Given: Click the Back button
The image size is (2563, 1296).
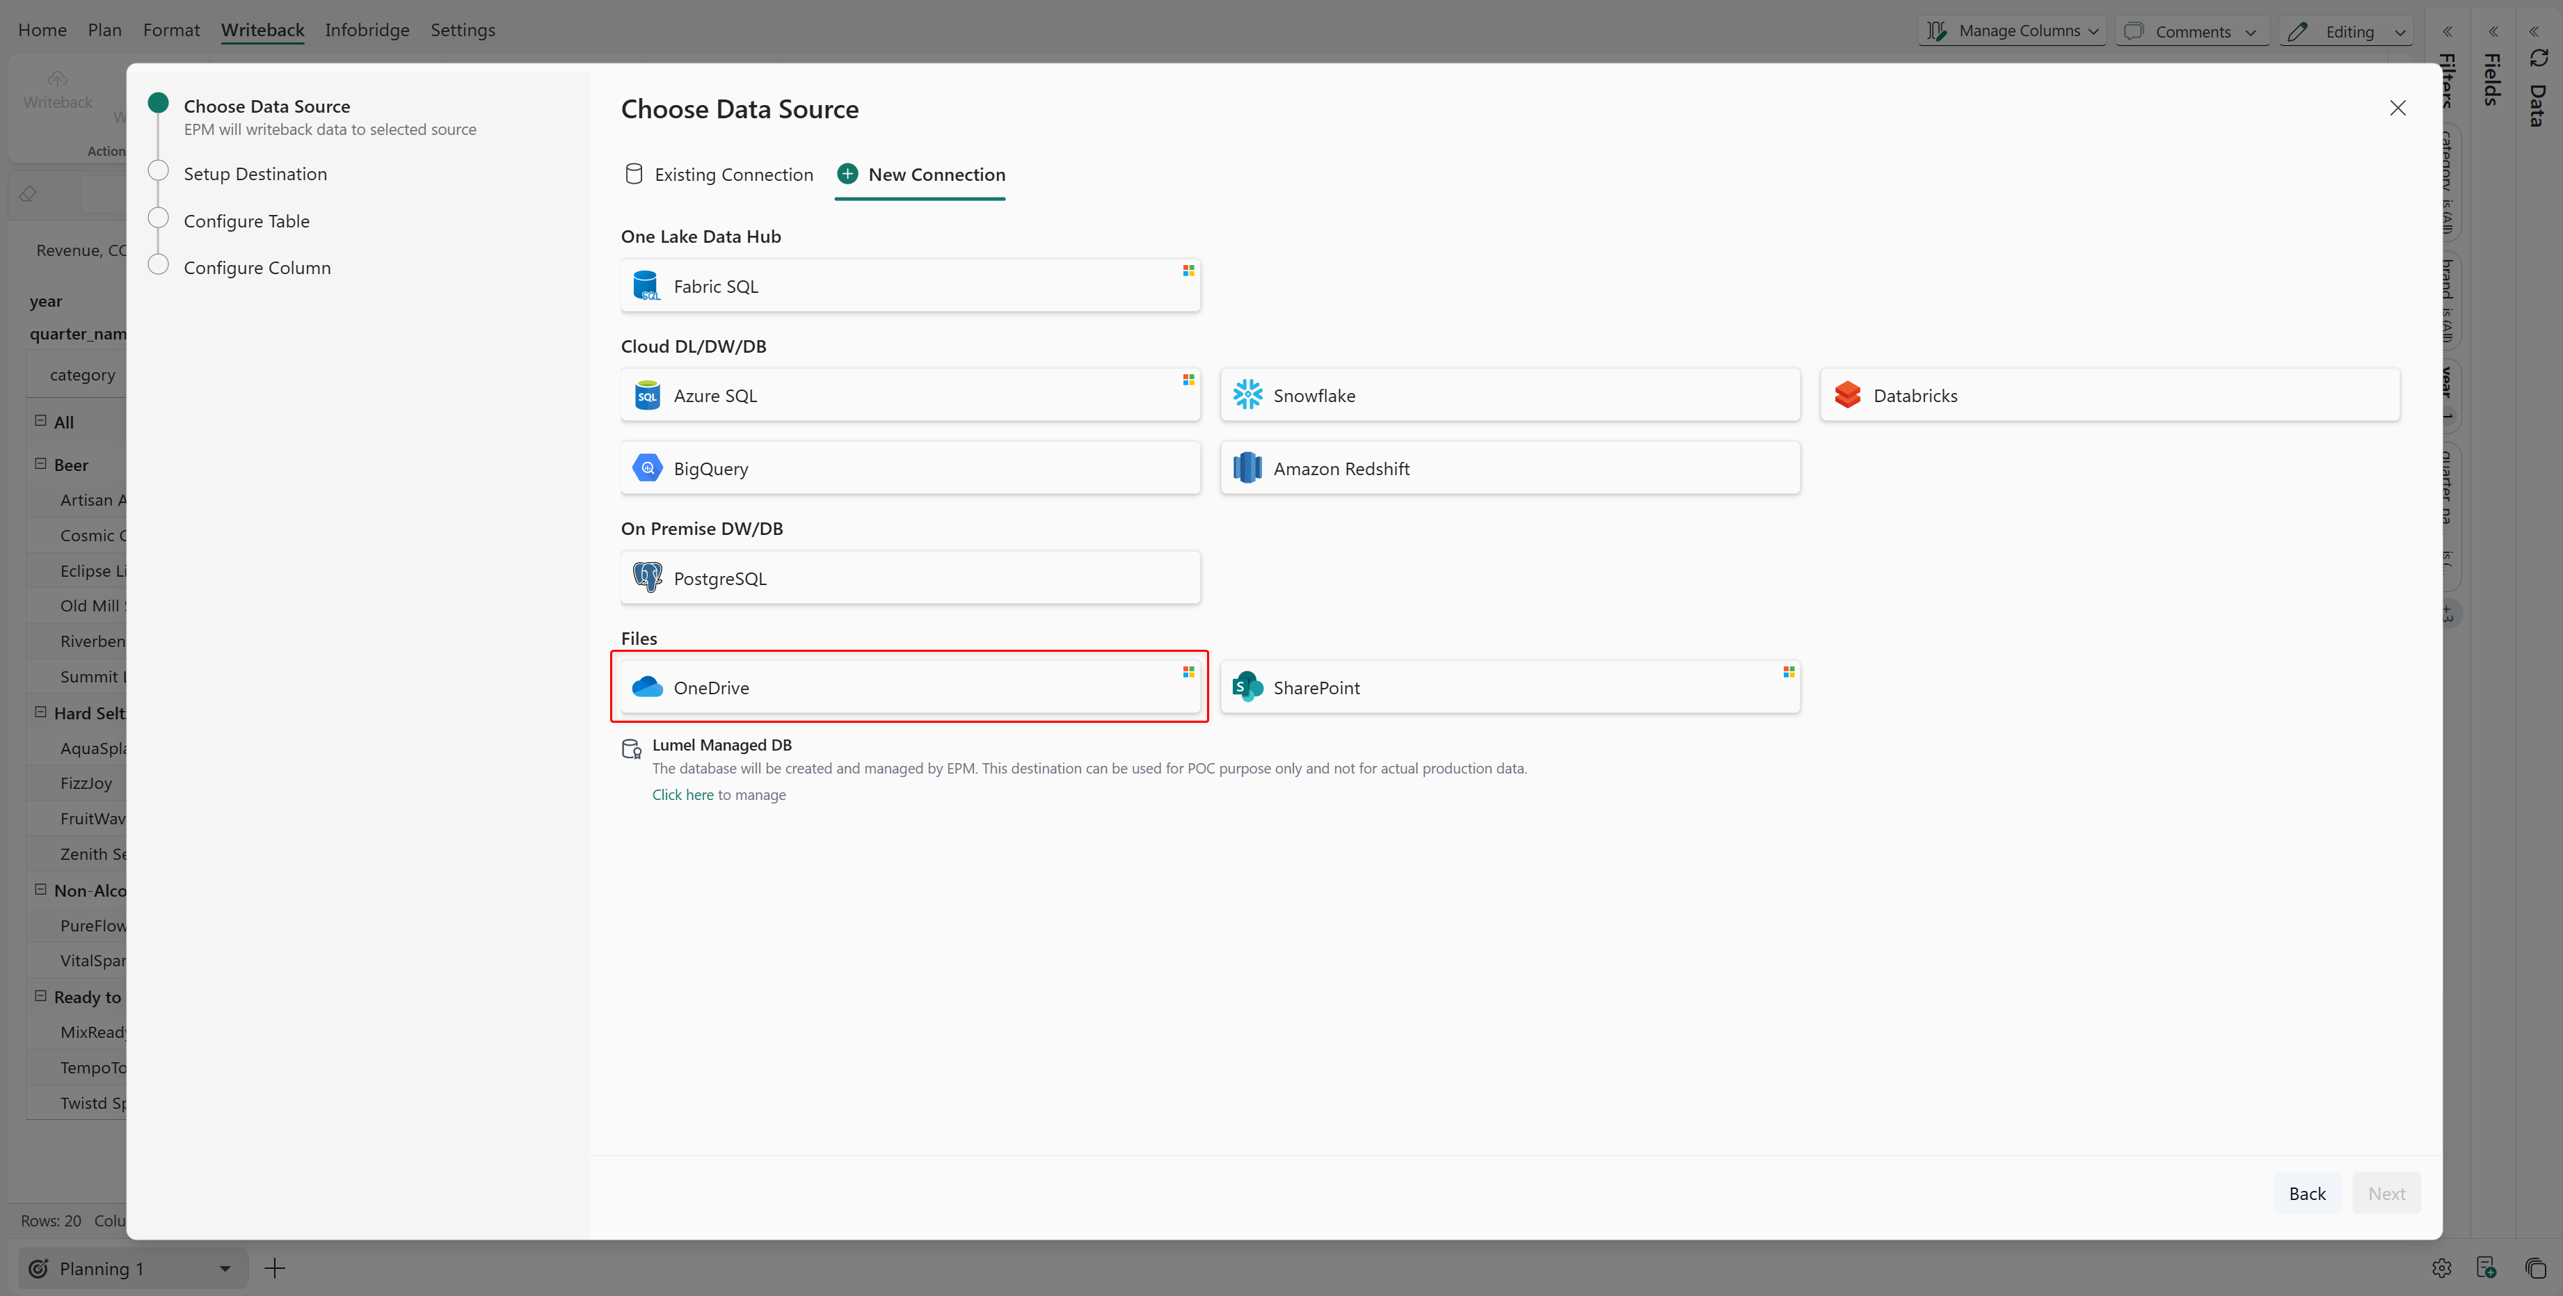Looking at the screenshot, I should tap(2306, 1192).
